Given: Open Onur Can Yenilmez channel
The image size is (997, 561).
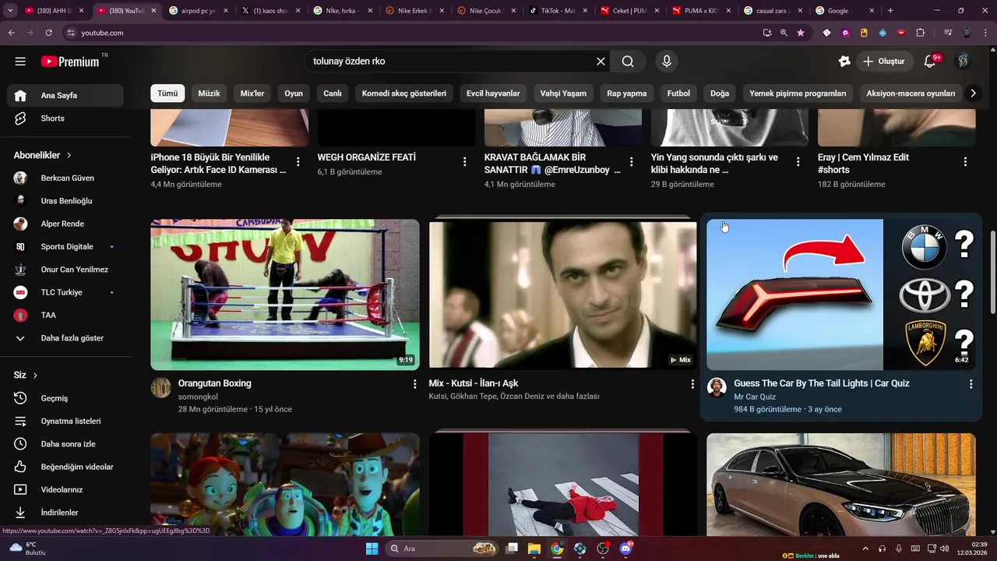Looking at the screenshot, I should click(x=65, y=270).
